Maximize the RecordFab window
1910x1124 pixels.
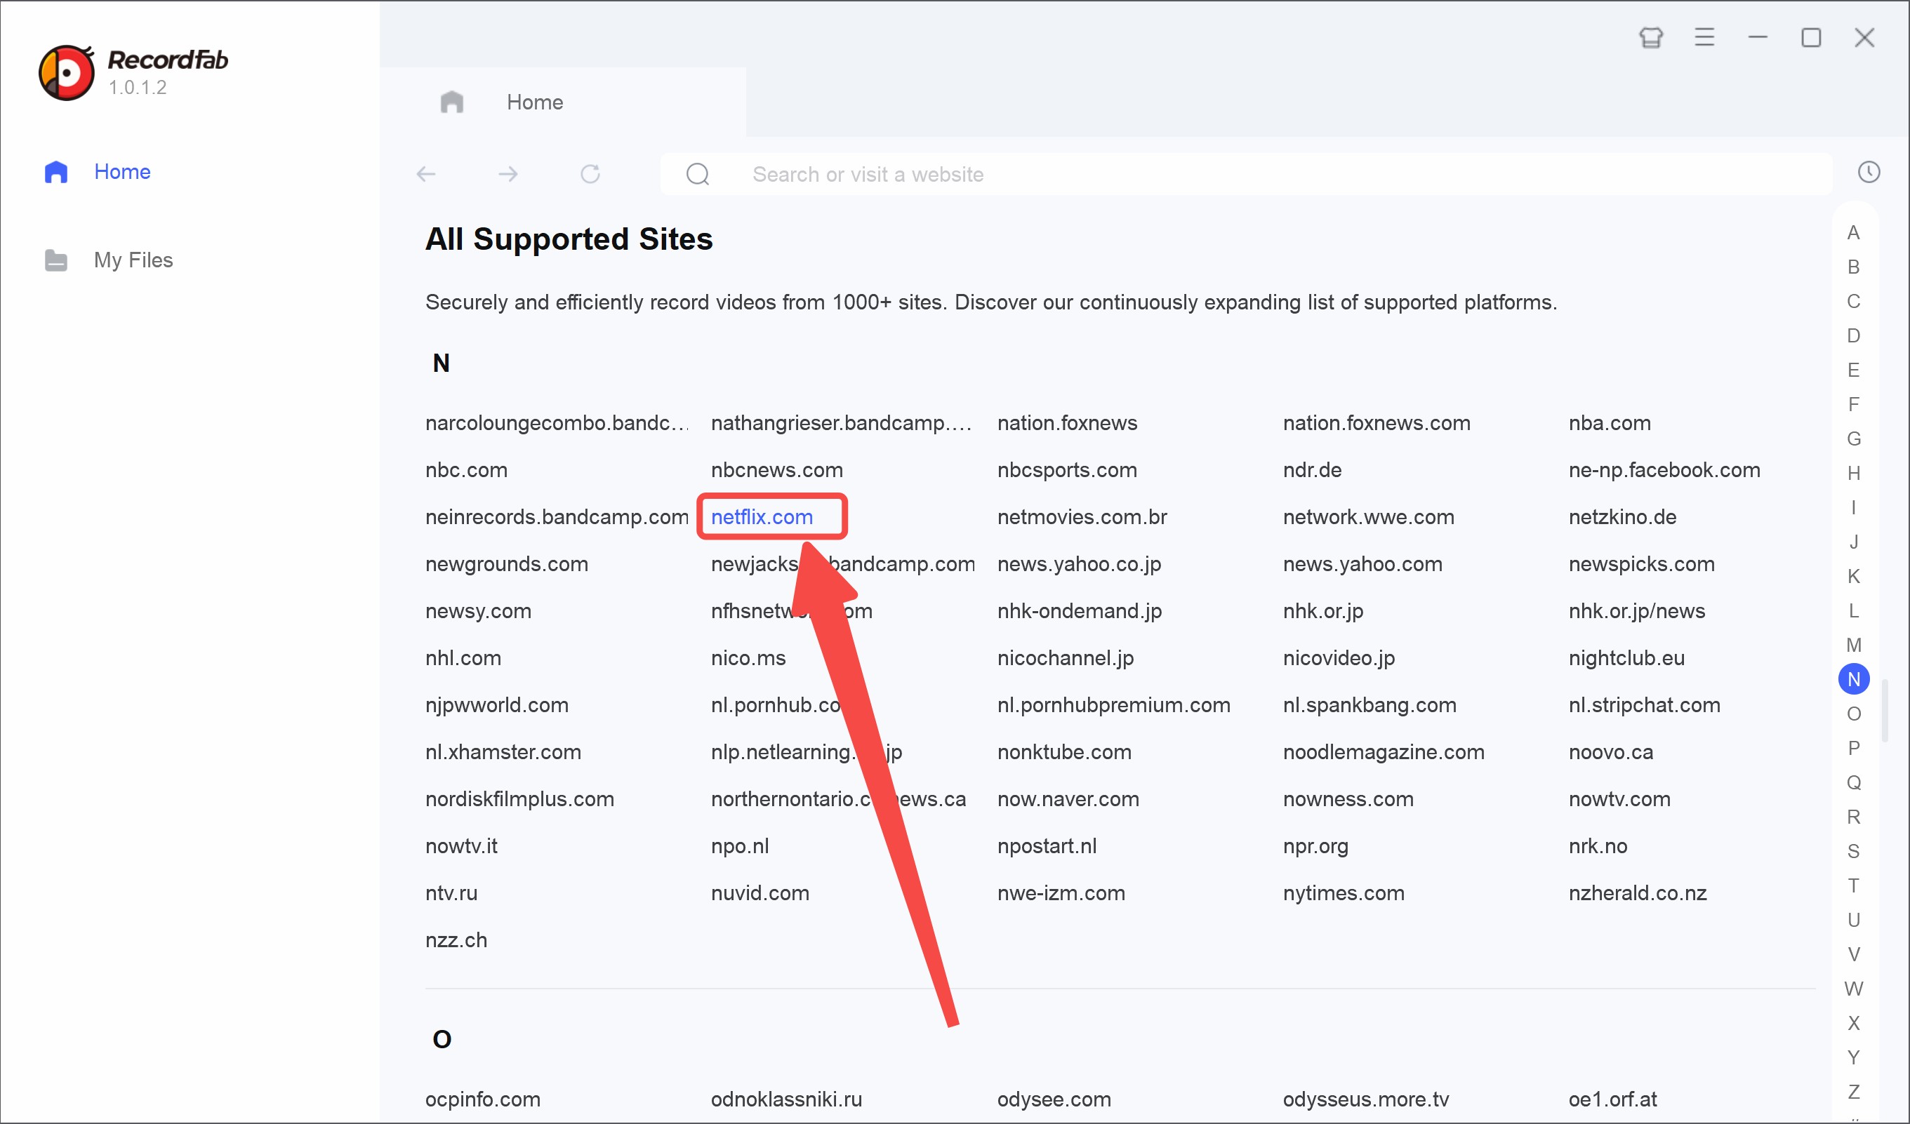(1811, 37)
